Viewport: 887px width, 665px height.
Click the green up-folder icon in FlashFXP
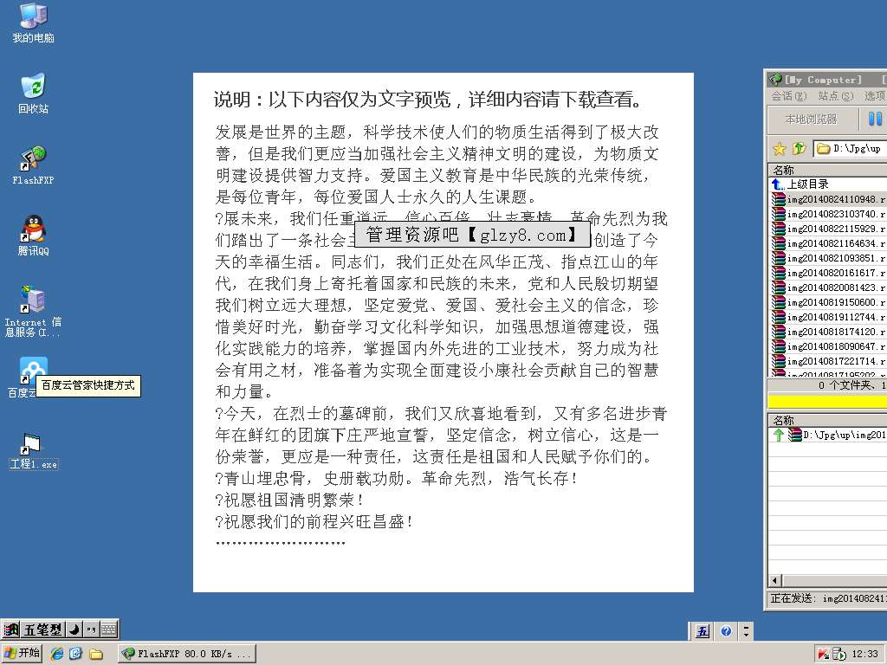[x=799, y=149]
